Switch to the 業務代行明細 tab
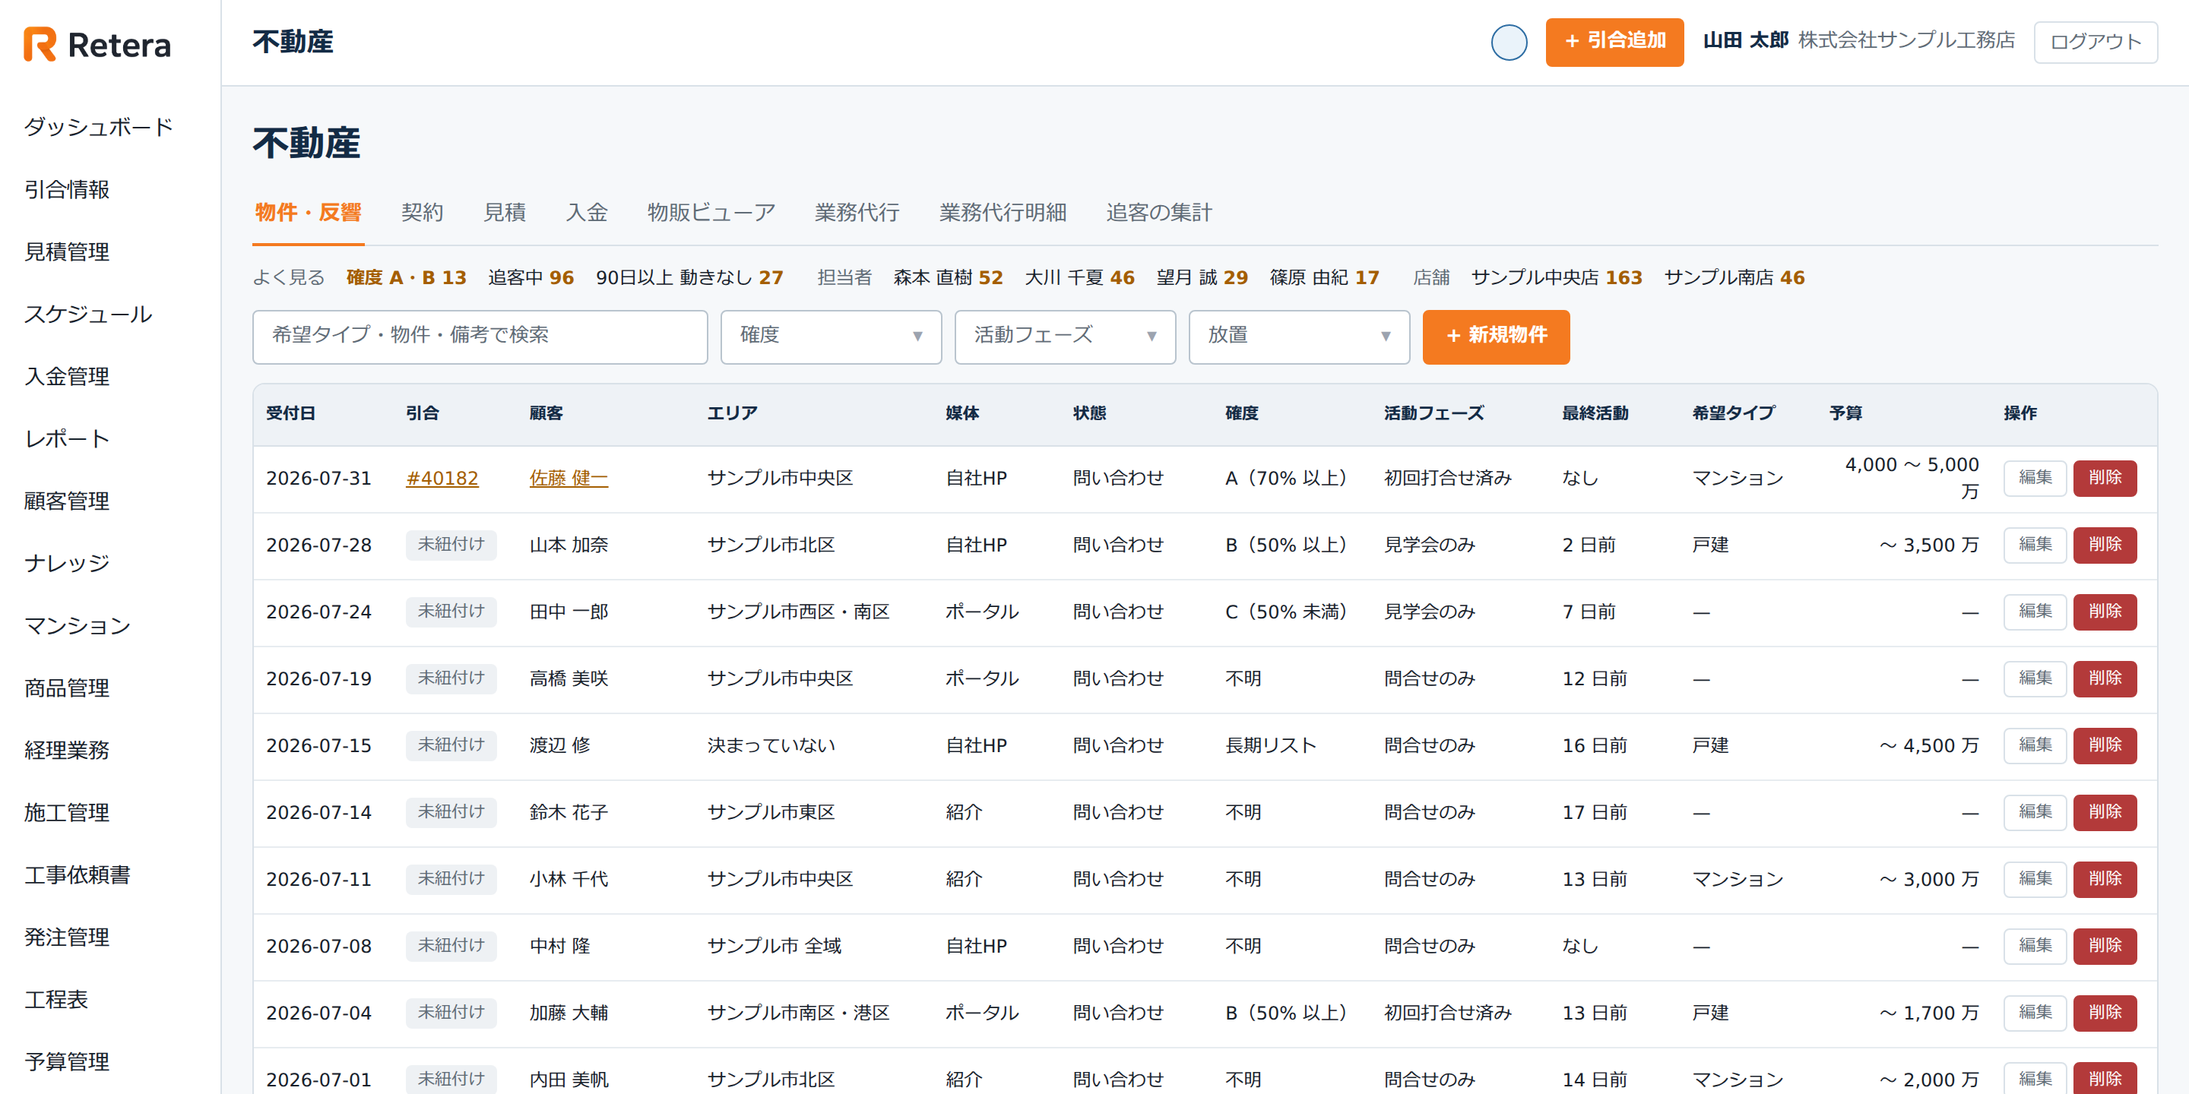Viewport: 2189px width, 1094px height. [x=1003, y=213]
